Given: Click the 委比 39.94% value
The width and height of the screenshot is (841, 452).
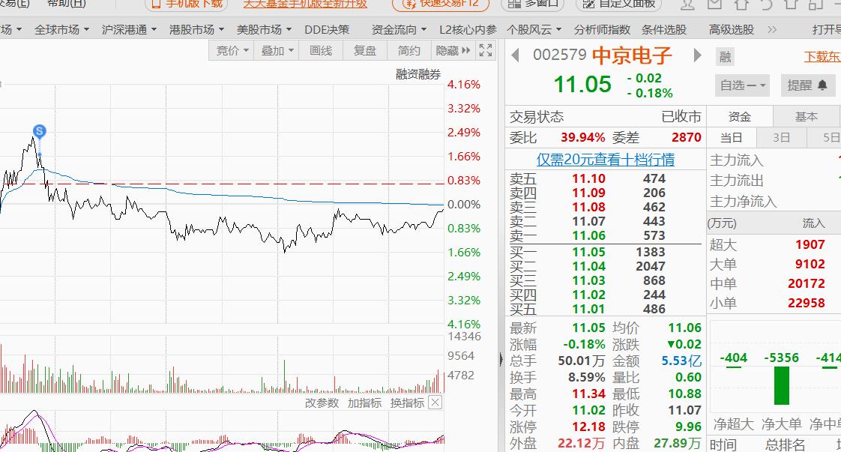Looking at the screenshot, I should pyautogui.click(x=583, y=137).
